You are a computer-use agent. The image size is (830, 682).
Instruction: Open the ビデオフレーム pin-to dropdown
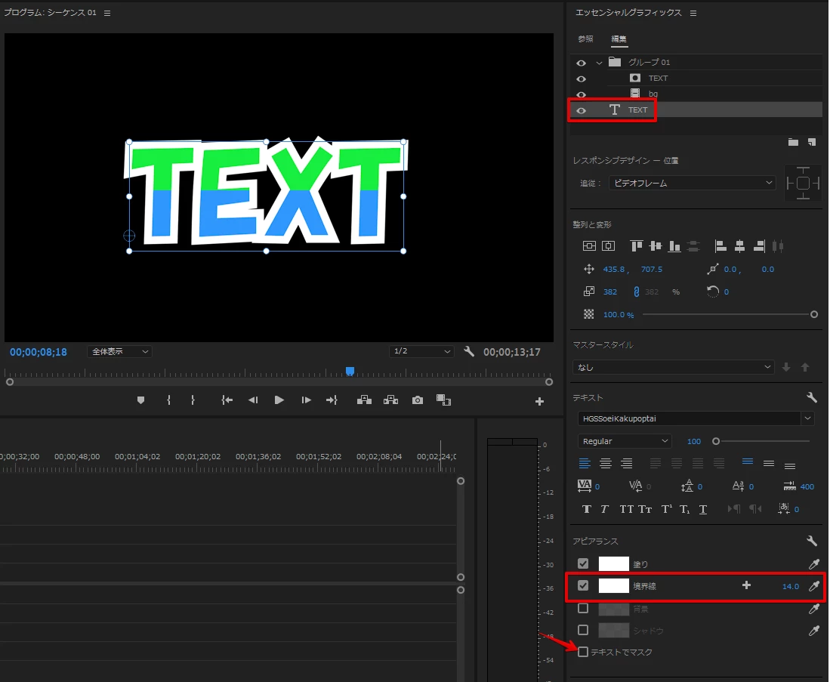[x=693, y=184]
